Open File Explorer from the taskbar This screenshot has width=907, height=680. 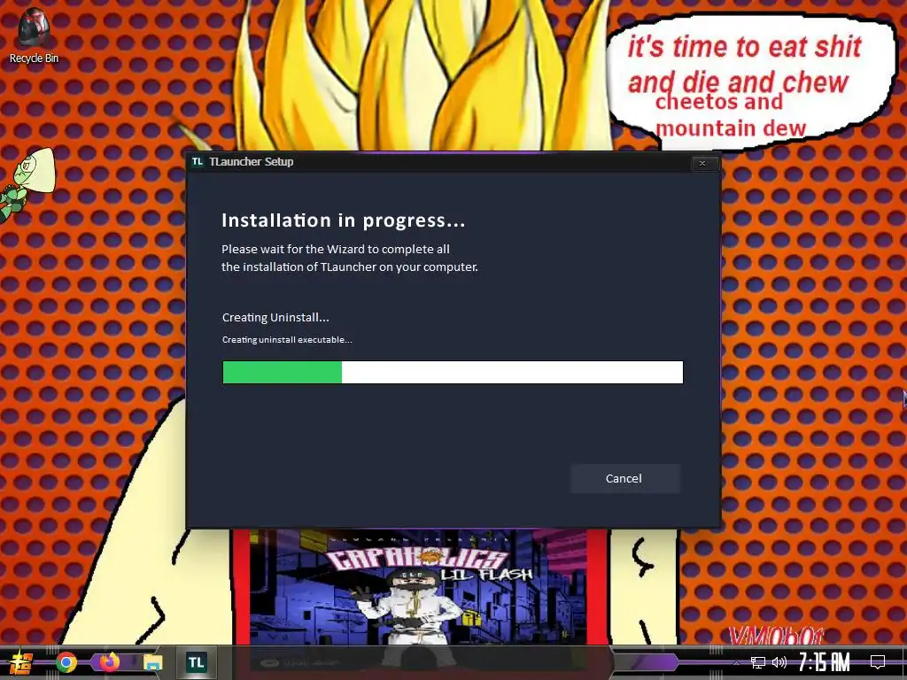pos(152,662)
